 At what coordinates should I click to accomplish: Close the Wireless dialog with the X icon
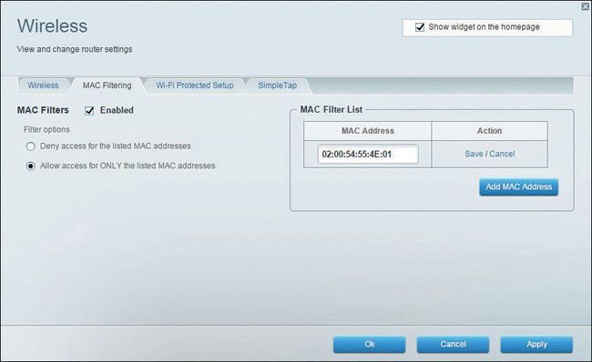586,6
